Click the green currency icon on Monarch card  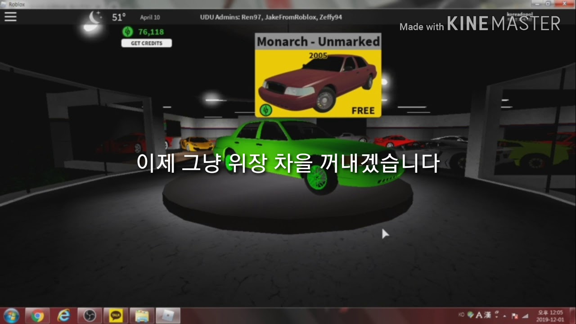pyautogui.click(x=265, y=110)
